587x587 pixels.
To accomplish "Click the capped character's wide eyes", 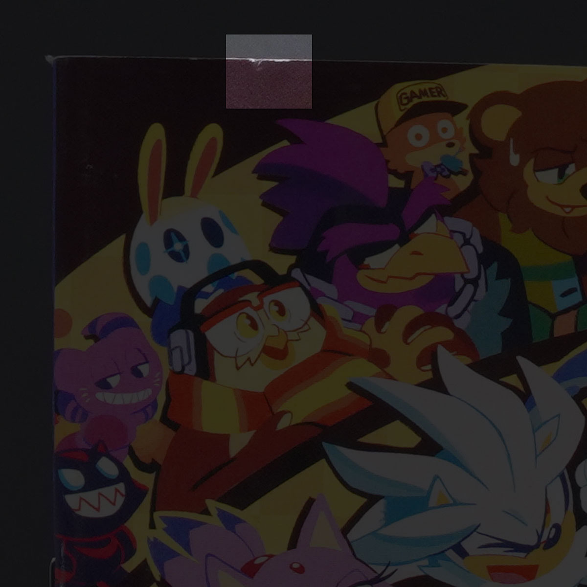I will pos(431,130).
